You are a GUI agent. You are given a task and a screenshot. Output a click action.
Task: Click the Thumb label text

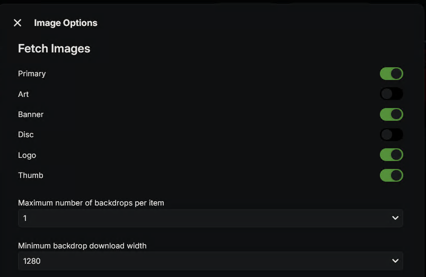31,175
